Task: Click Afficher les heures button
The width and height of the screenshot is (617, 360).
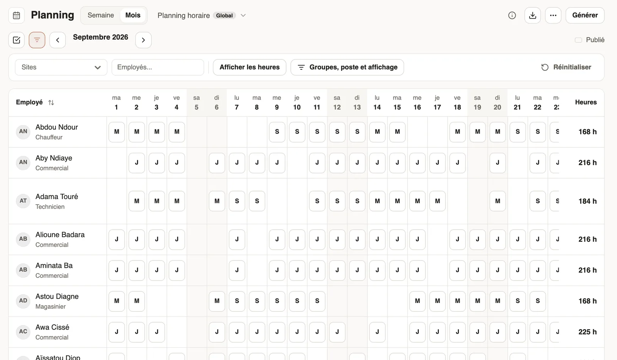Action: tap(249, 67)
